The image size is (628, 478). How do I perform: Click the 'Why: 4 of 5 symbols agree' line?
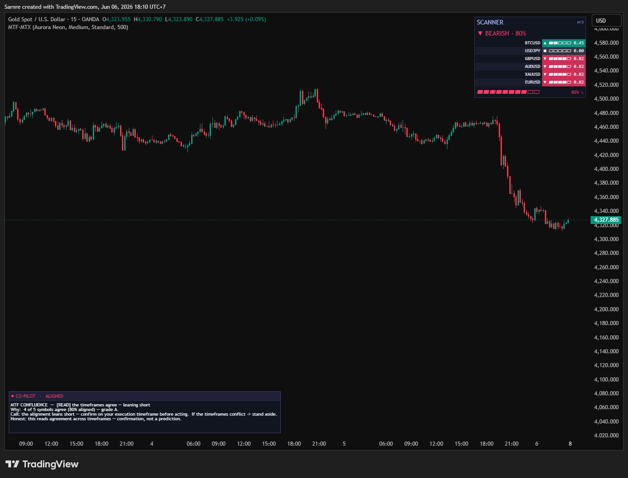click(64, 410)
